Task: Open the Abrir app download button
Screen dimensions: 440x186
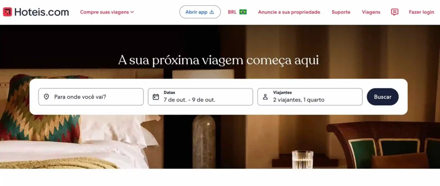Action: 200,12
